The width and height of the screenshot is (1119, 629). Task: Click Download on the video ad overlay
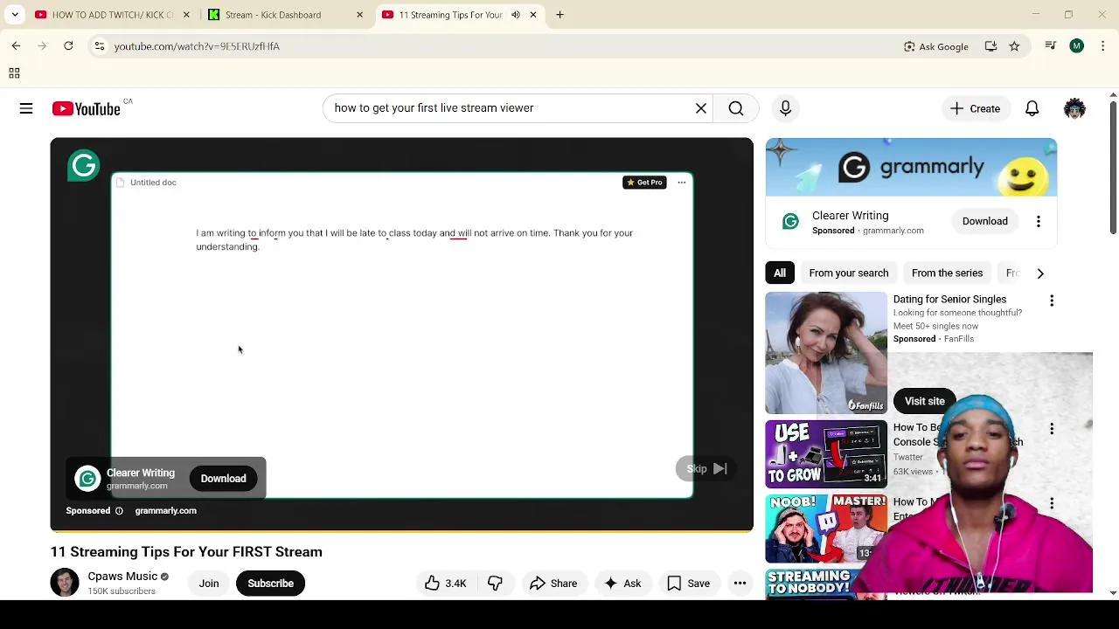pyautogui.click(x=223, y=479)
